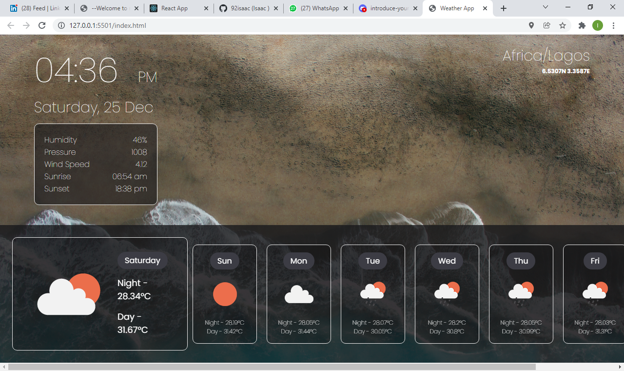Screen dimensions: 624x371
Task: Open the Chrome three-dot menu
Action: click(613, 25)
